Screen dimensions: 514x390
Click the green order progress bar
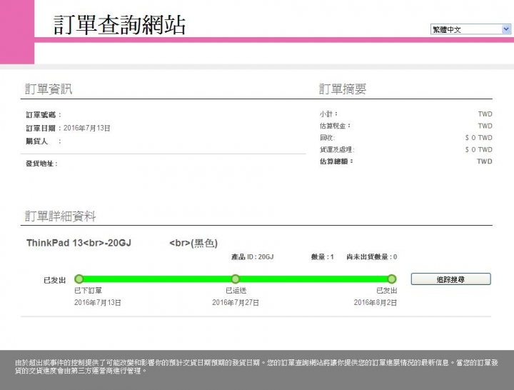coord(236,279)
